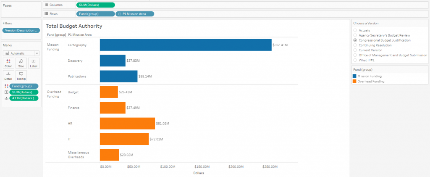Click the Miscellaneous Overheads row label

(x=79, y=155)
